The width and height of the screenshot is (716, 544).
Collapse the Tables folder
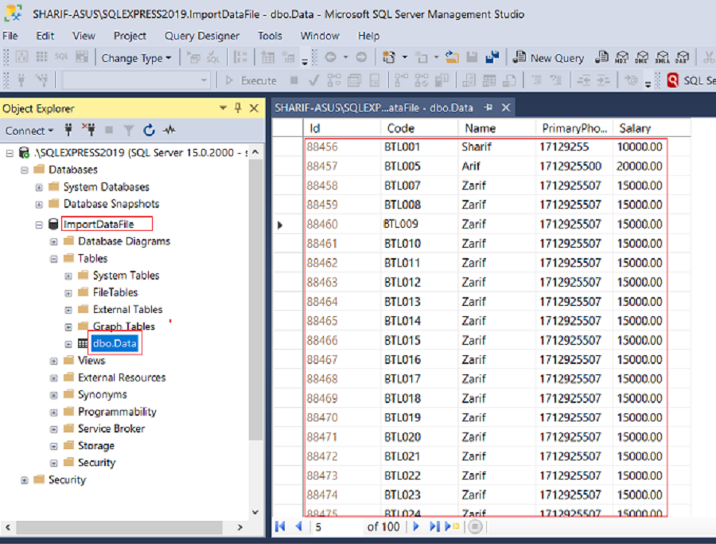(x=54, y=259)
